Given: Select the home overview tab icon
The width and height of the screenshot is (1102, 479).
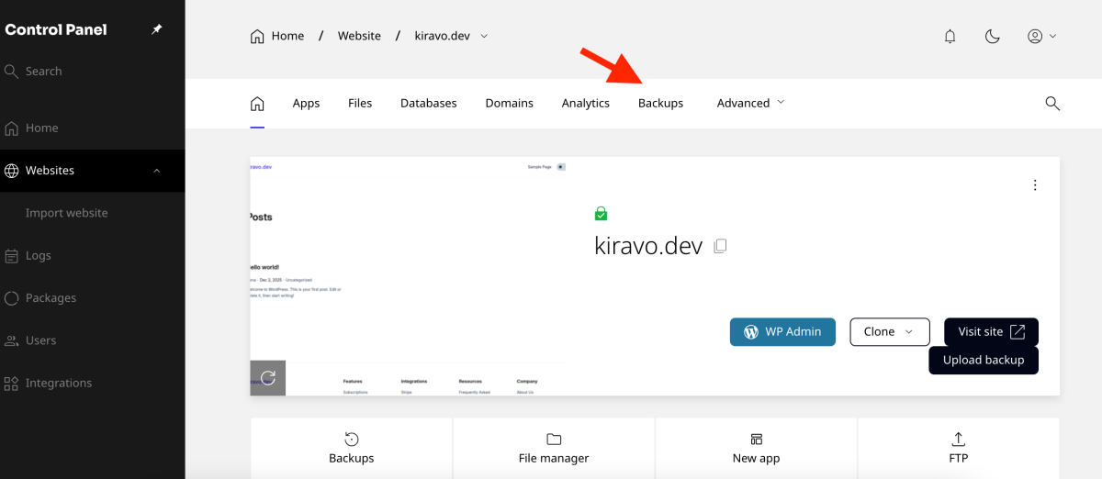Looking at the screenshot, I should click(x=257, y=103).
